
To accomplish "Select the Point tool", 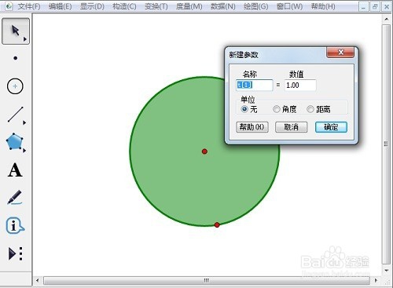I will click(x=16, y=58).
